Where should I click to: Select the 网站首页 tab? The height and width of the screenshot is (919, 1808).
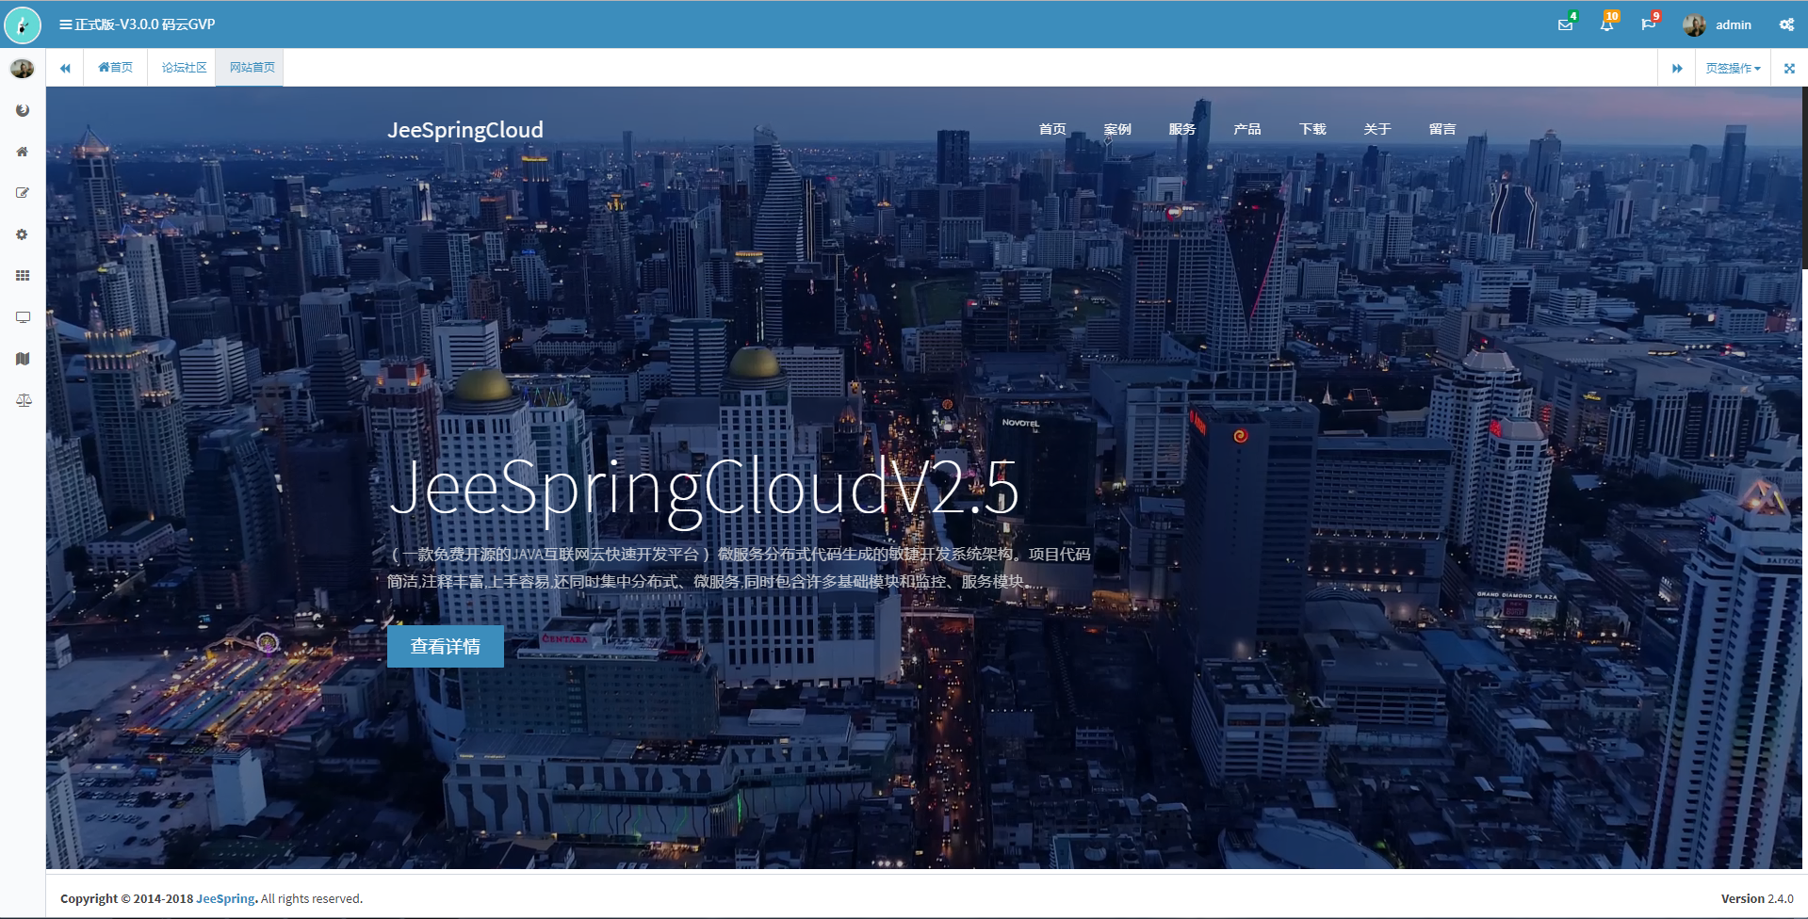coord(252,68)
